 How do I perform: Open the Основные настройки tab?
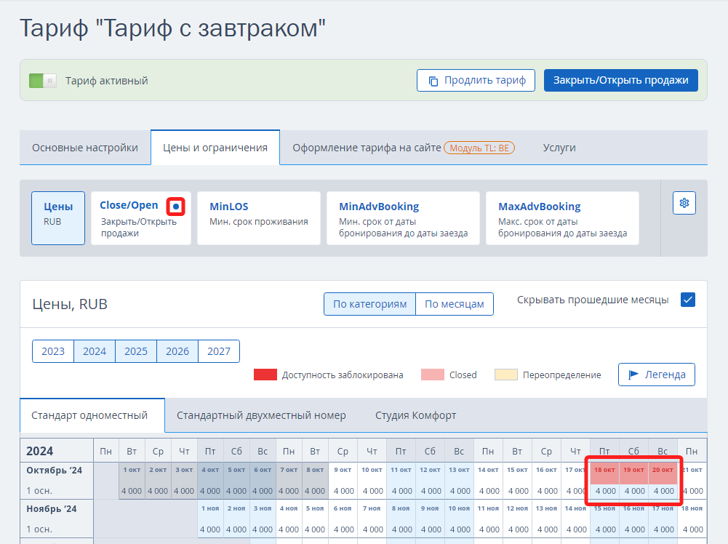pyautogui.click(x=85, y=148)
